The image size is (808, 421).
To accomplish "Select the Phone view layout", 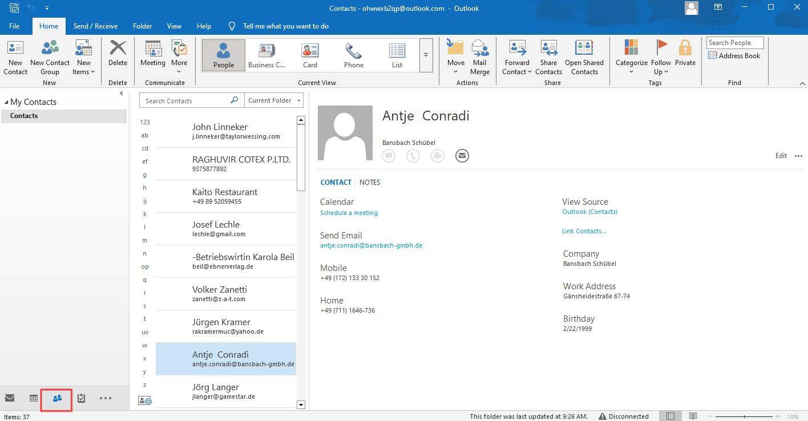I will (353, 55).
